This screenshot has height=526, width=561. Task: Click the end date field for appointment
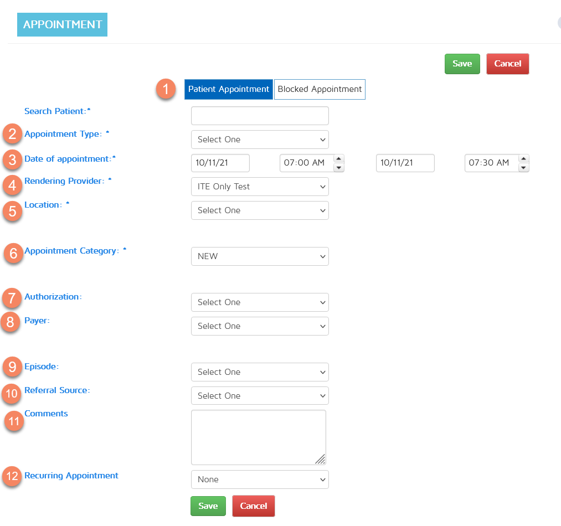tap(405, 163)
